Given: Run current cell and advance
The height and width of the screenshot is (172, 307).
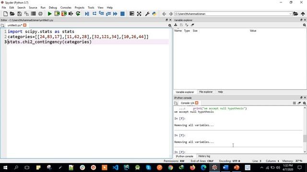Looking at the screenshot, I should (64, 14).
